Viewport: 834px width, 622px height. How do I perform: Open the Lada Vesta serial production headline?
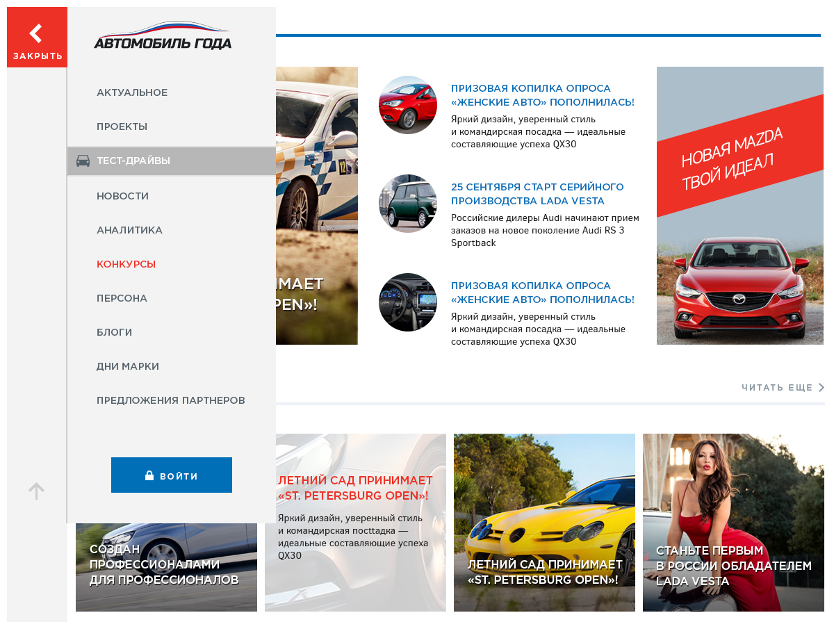[537, 194]
